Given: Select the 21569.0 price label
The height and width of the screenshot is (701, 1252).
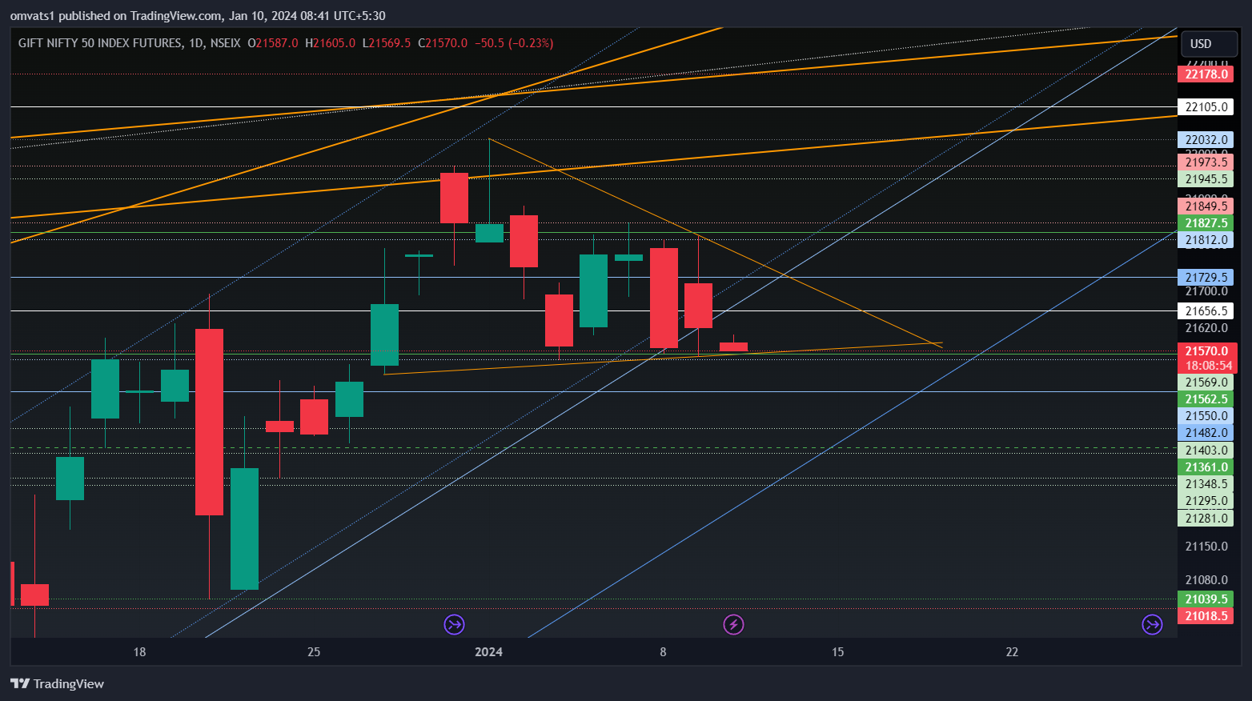Looking at the screenshot, I should click(x=1206, y=383).
